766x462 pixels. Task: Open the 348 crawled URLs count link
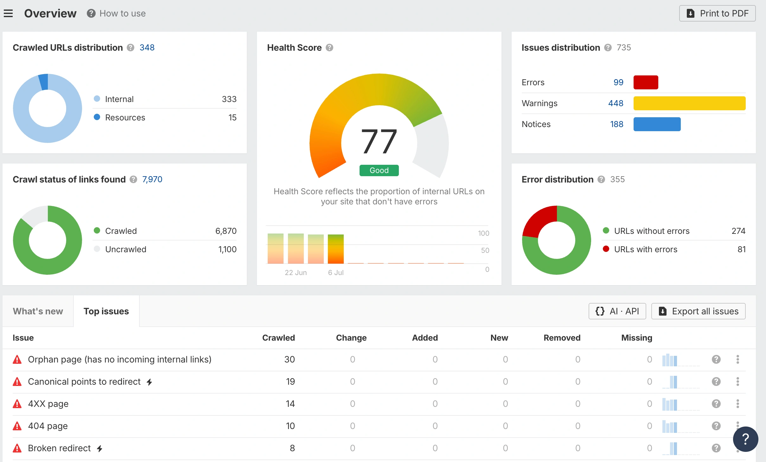point(147,48)
